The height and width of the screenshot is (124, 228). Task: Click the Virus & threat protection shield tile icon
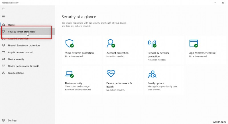[69, 43]
